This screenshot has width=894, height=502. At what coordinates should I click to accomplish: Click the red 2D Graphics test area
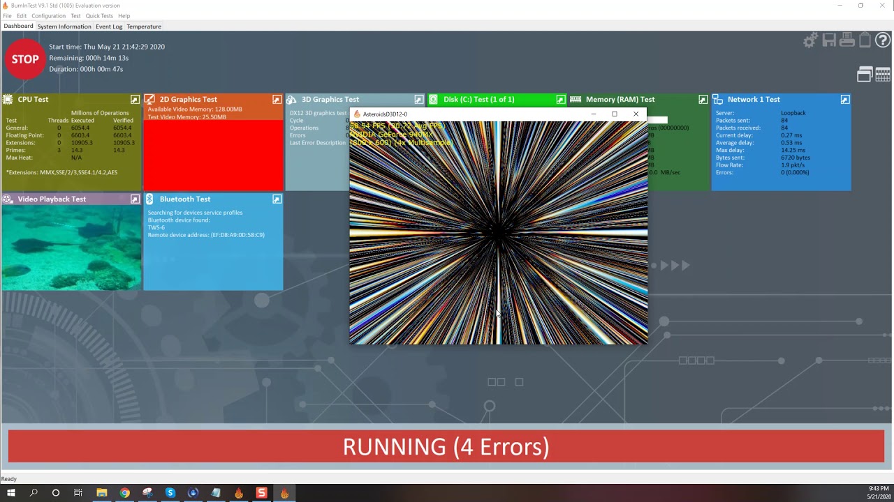213,155
